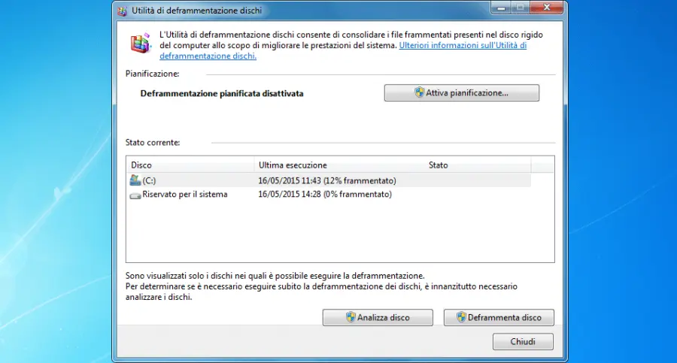The image size is (677, 363).
Task: Click the Stato corrente section label
Action: point(153,143)
